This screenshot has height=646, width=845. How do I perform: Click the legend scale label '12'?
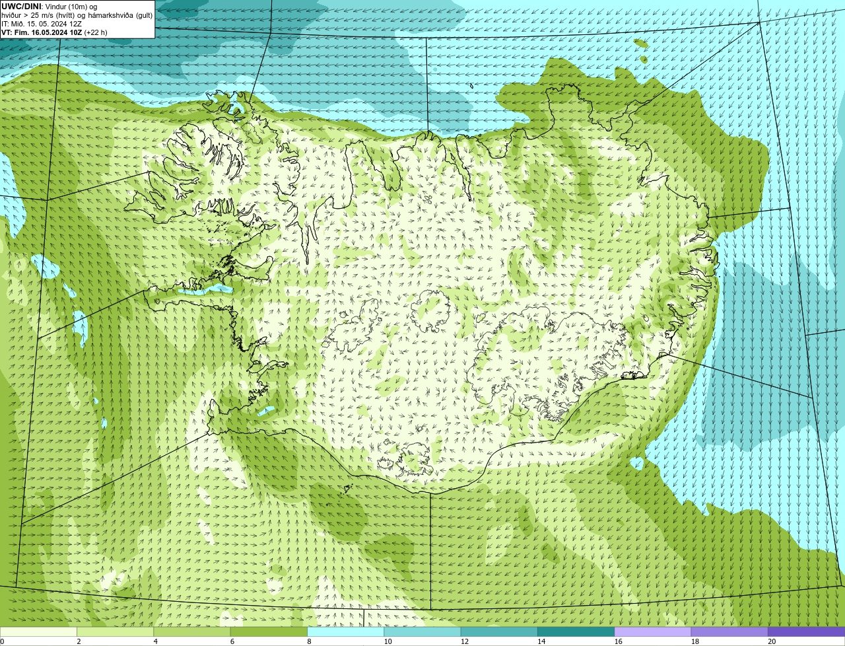[464, 641]
